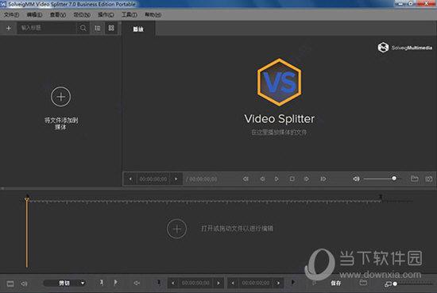Viewport: 437px width, 293px height.
Task: Open output folder icon in bottom toolbar
Action: [x=363, y=283]
